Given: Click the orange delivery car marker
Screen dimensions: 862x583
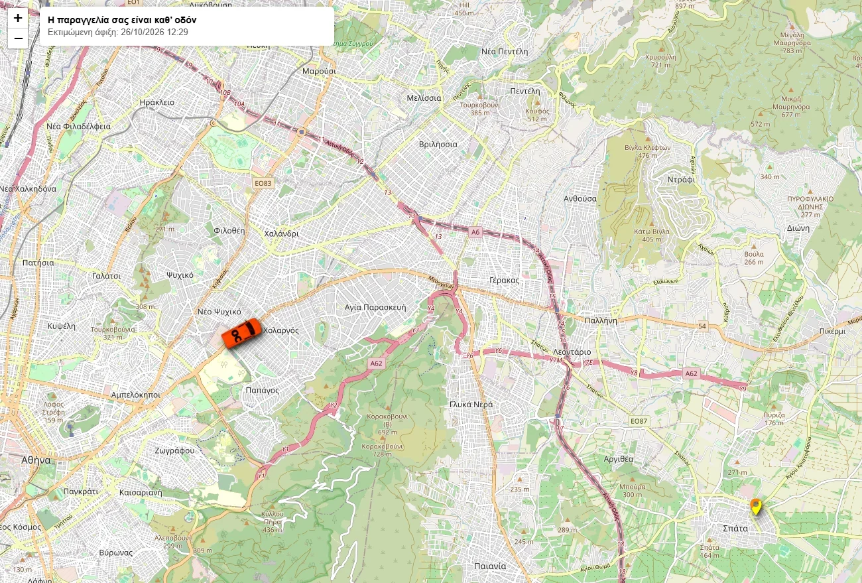Looking at the screenshot, I should (241, 333).
